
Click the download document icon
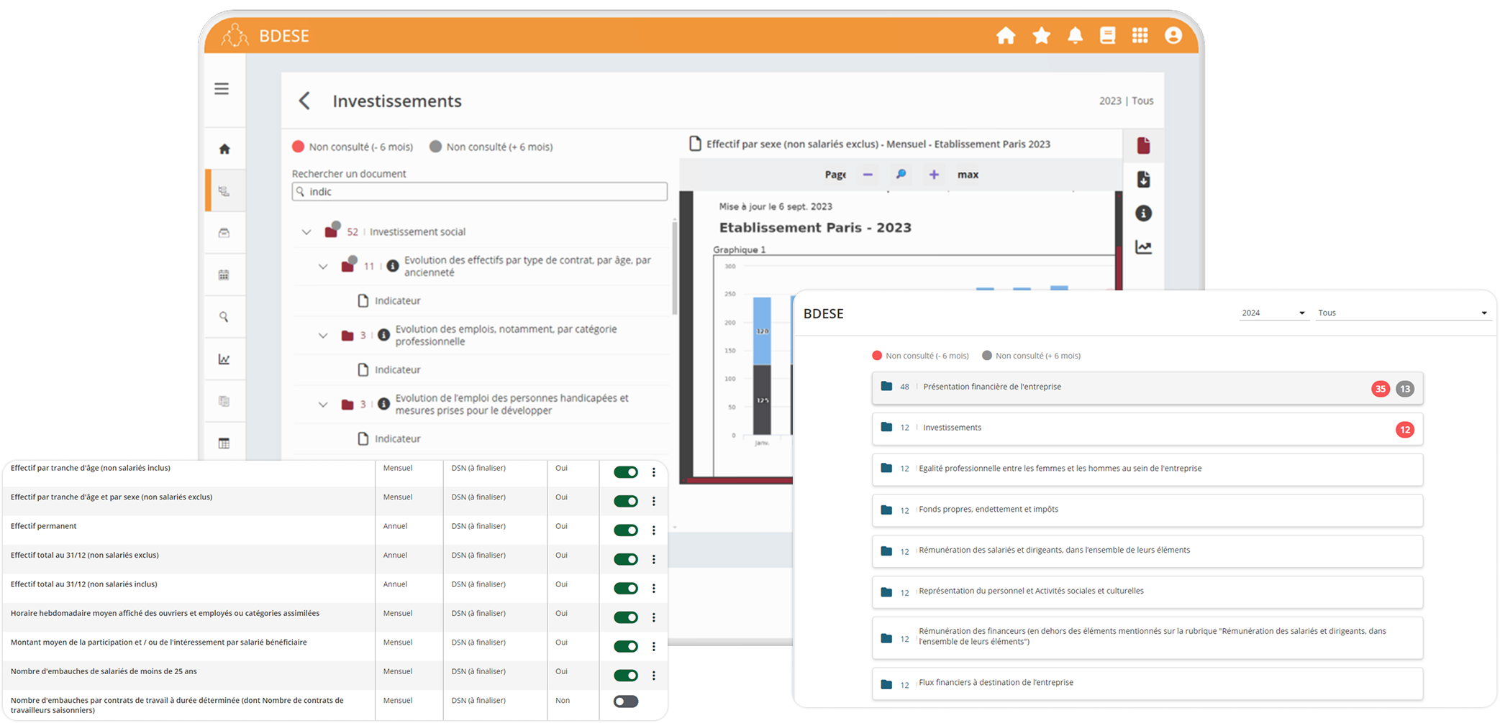pyautogui.click(x=1143, y=180)
